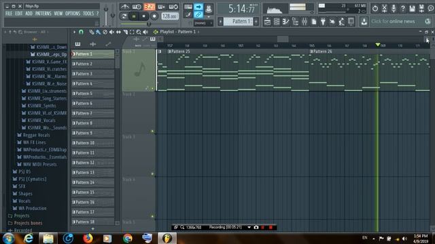Select the Draw pencil tool in playlist toolbar

click(x=91, y=32)
